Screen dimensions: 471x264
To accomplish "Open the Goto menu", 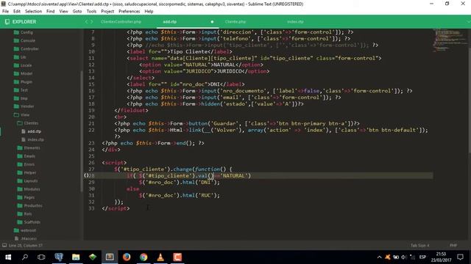I will 77,12.
